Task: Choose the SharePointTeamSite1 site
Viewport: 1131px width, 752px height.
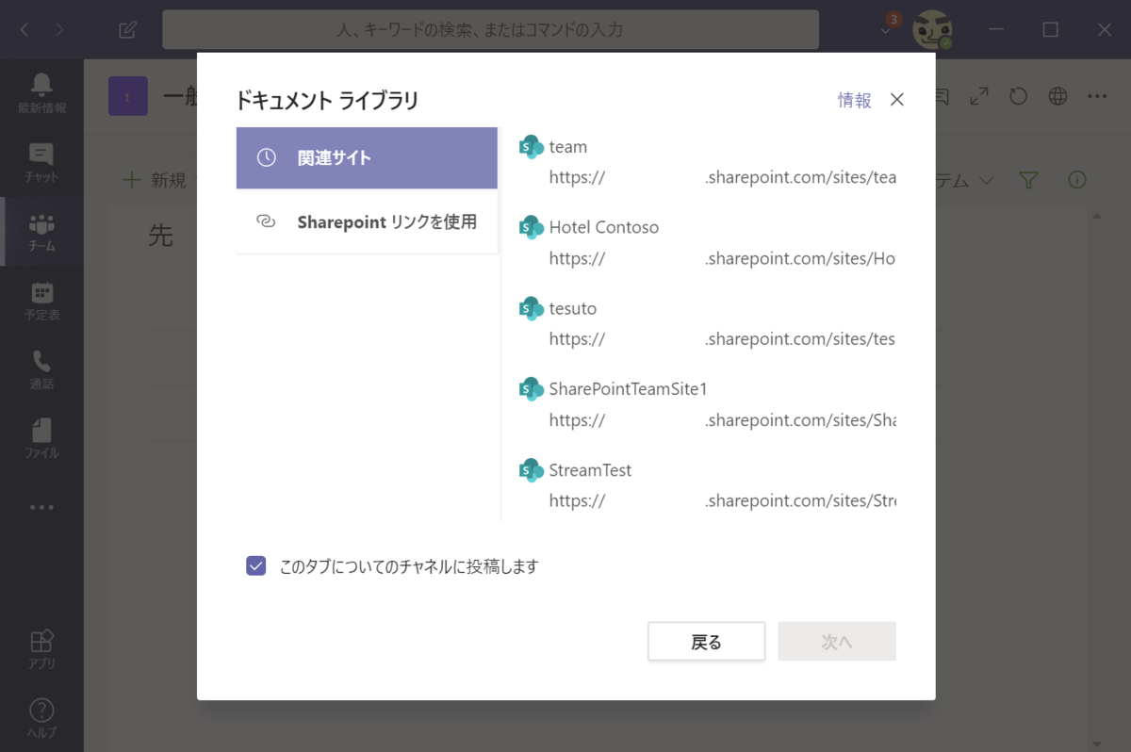Action: tap(707, 404)
